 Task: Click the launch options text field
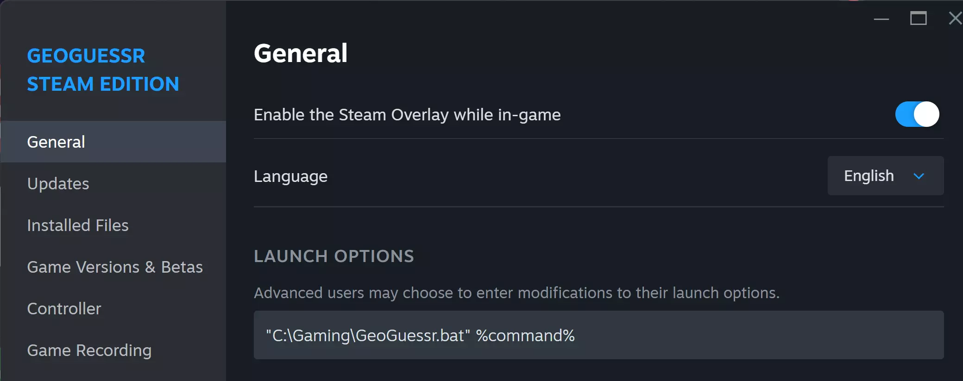tap(741, 335)
